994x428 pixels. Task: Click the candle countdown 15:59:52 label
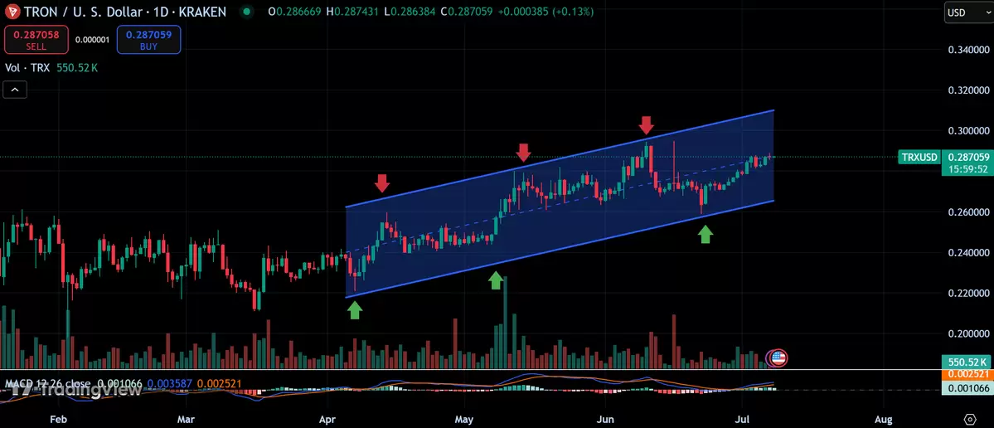pos(967,168)
